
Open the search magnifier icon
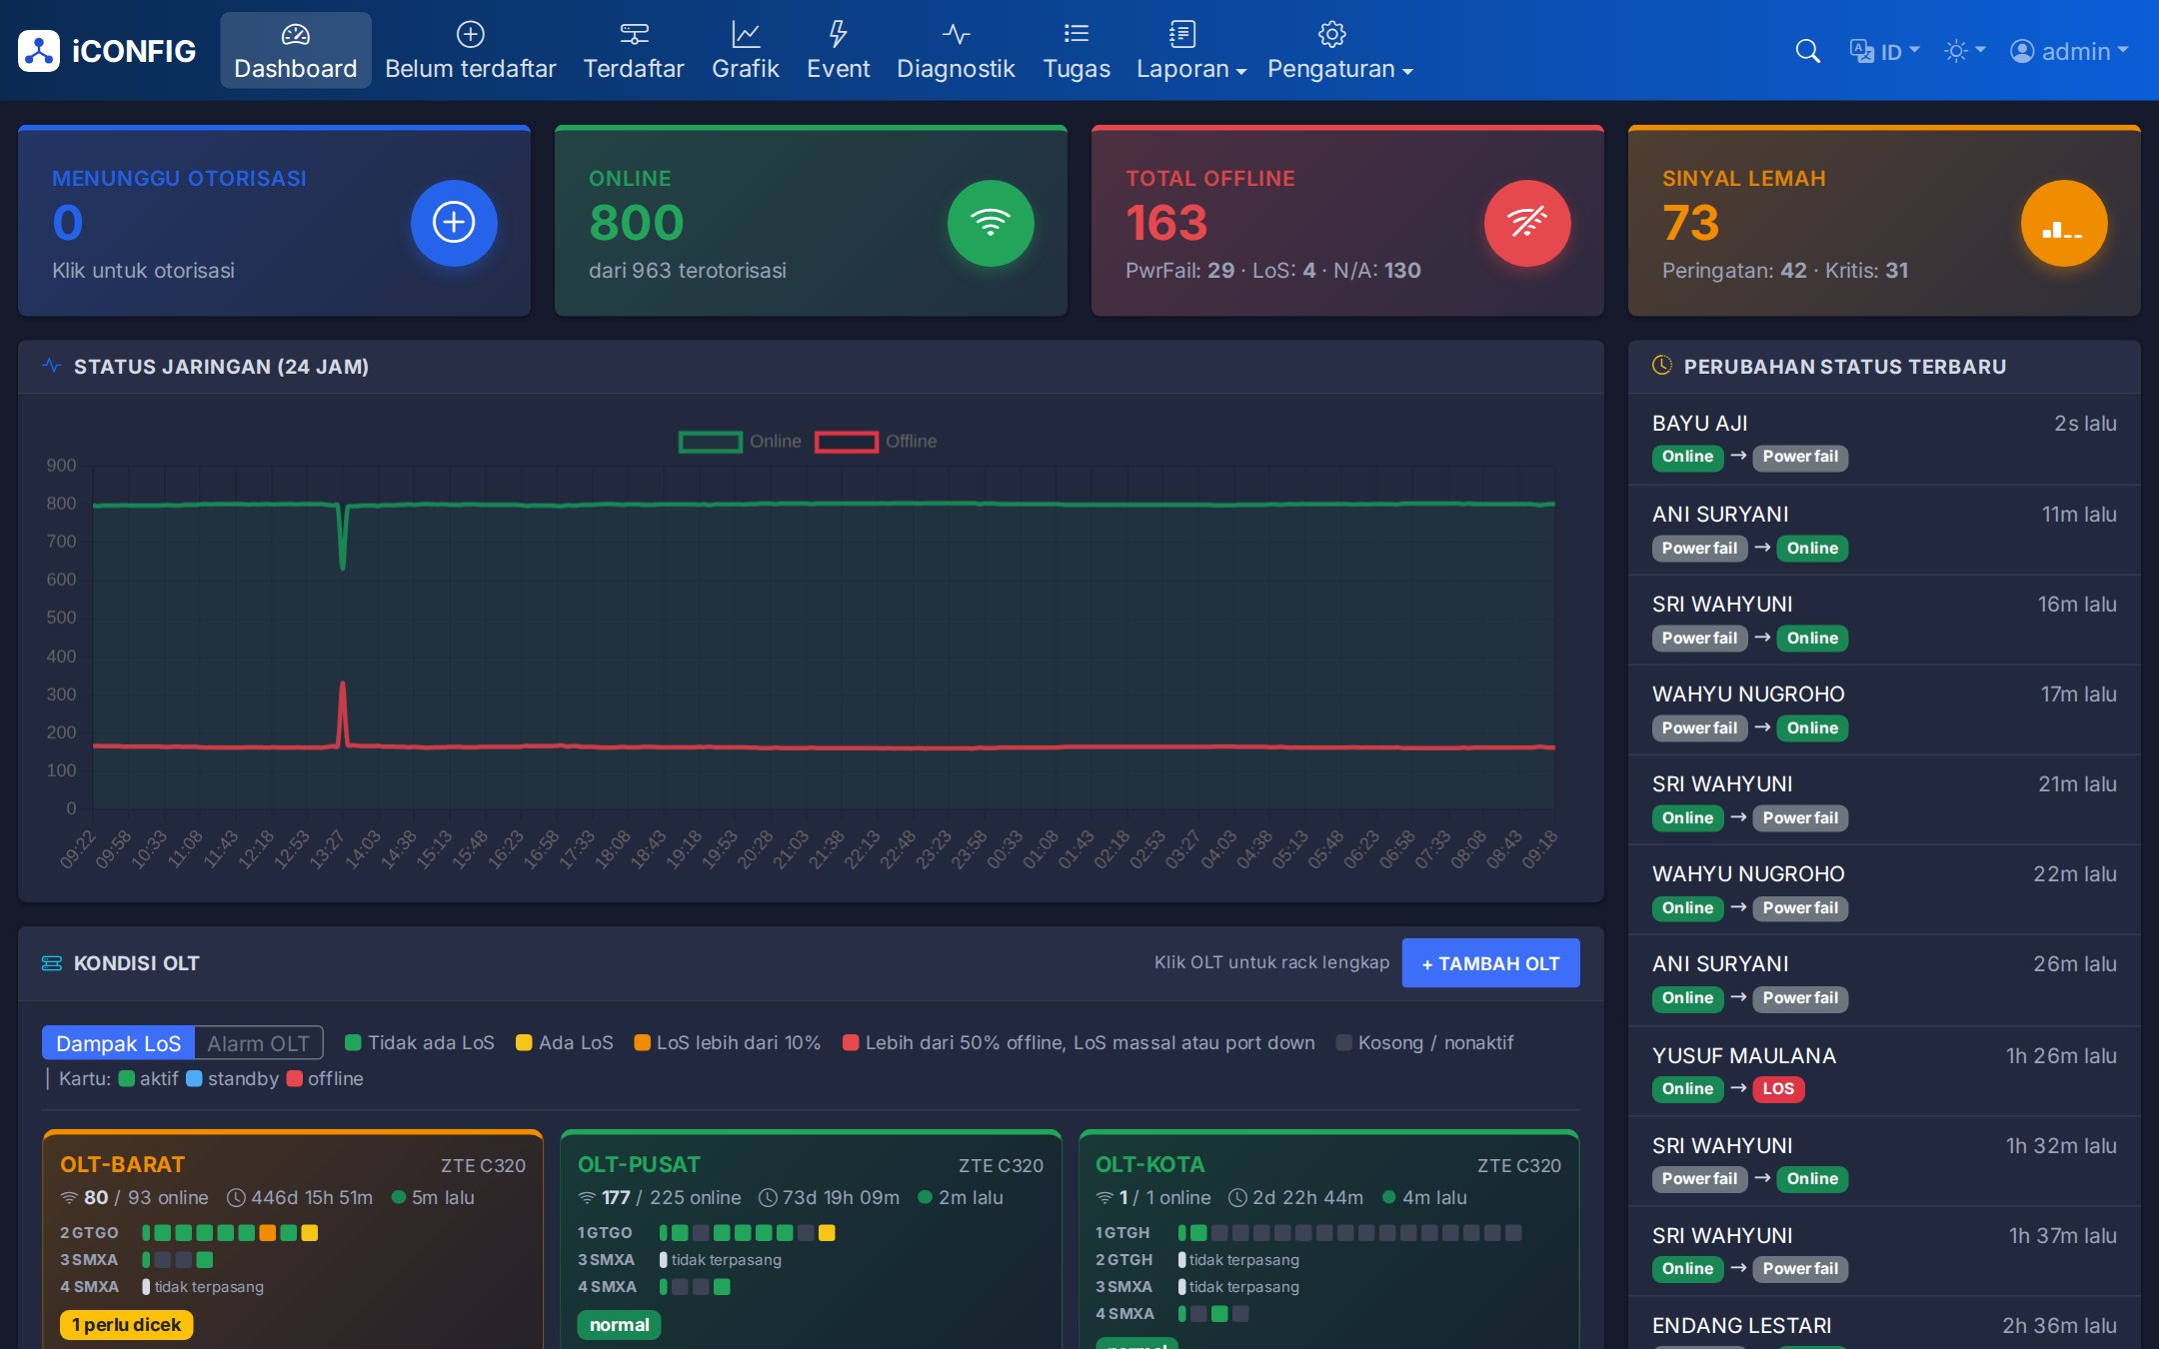point(1807,51)
